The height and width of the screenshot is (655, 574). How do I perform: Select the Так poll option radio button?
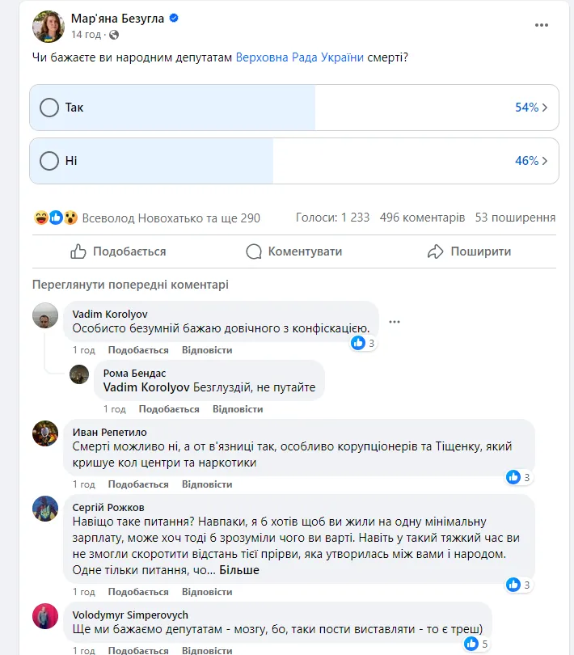49,108
